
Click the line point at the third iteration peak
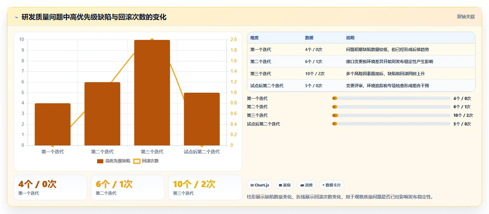tap(152, 40)
